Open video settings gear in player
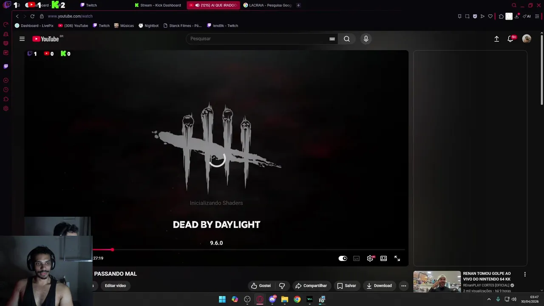This screenshot has width=544, height=306. (370, 258)
